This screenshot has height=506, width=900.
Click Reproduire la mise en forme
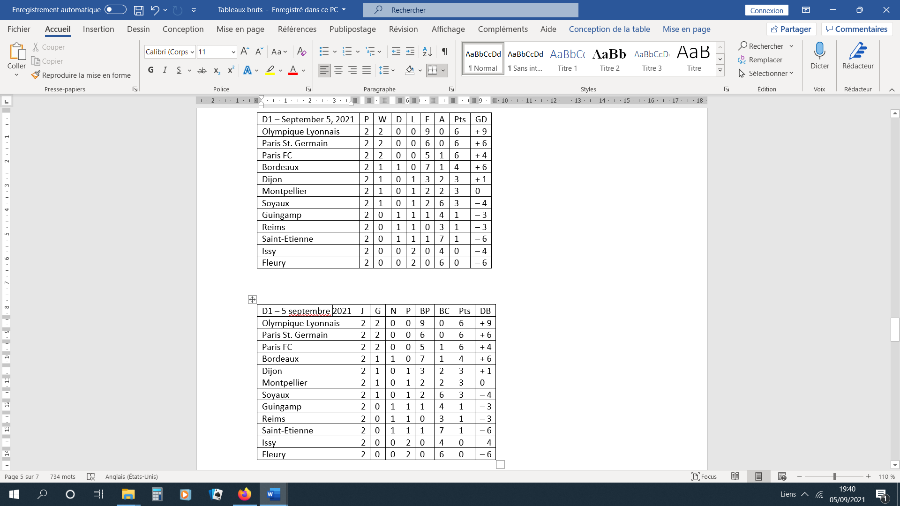tap(81, 75)
